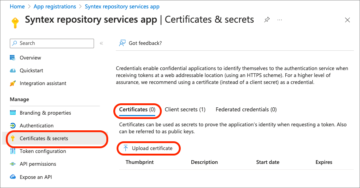The height and width of the screenshot is (188, 360).
Task: Open API permissions in sidebar
Action: pos(38,164)
